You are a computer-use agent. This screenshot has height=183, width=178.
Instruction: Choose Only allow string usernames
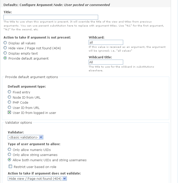[x=10, y=155]
